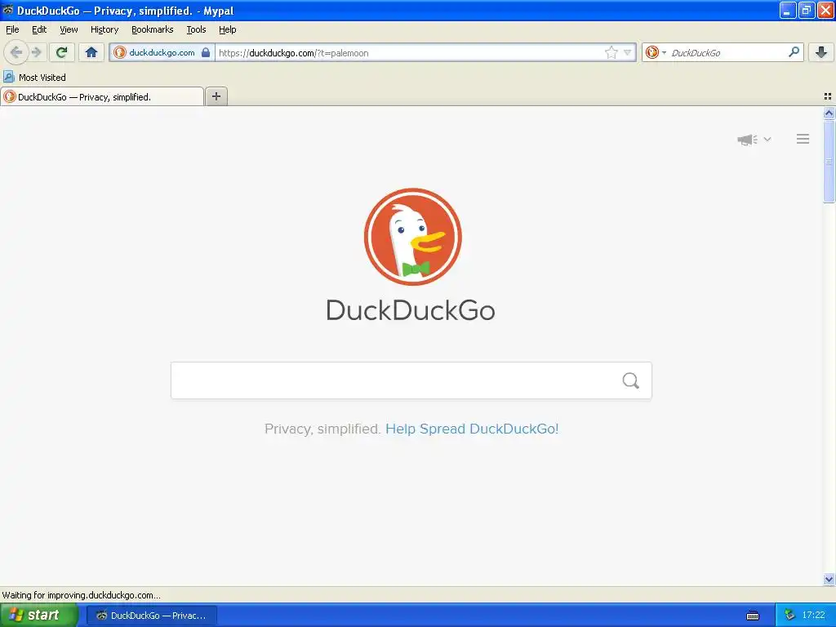Open the search engine selector dropdown
The width and height of the screenshot is (836, 627).
pyautogui.click(x=656, y=52)
